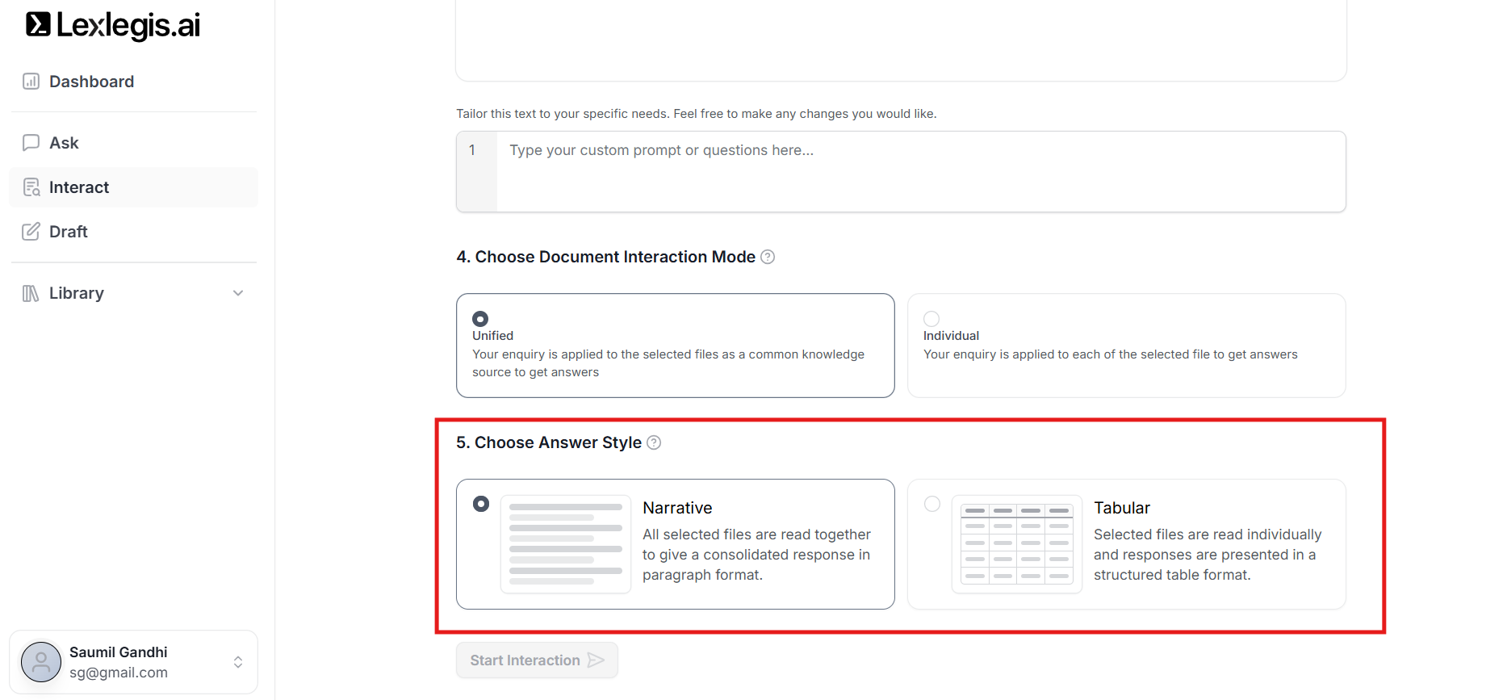Open the user account switcher arrows

[x=238, y=662]
